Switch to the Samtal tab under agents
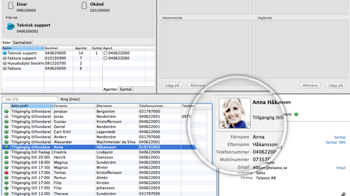This screenshot has height=196, width=350. pos(125,89)
